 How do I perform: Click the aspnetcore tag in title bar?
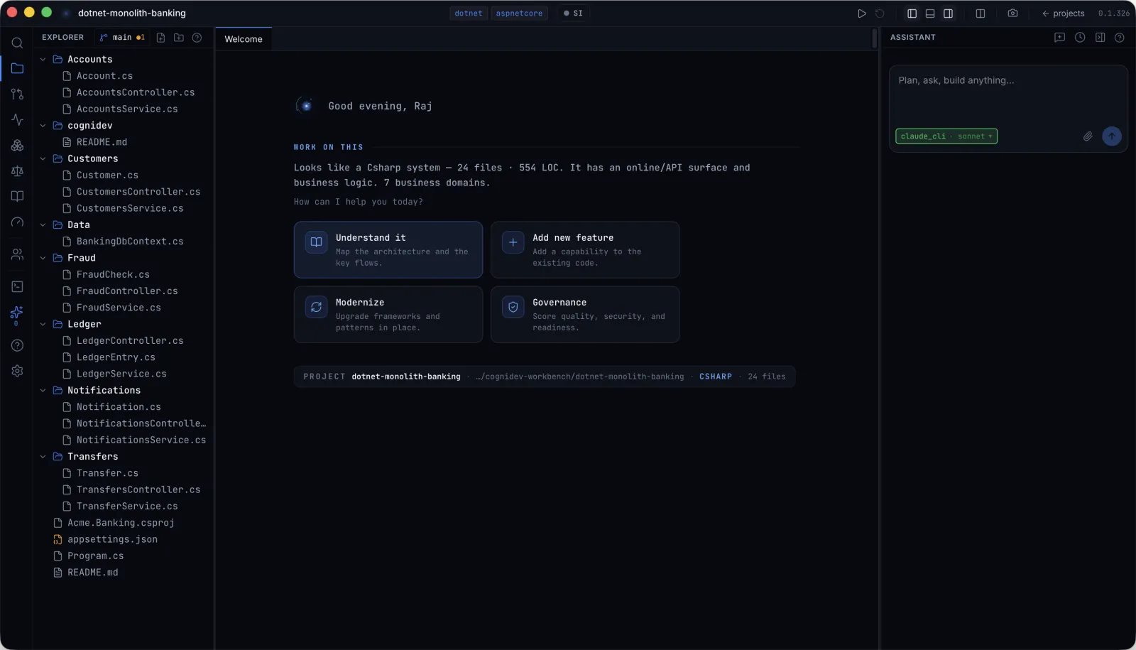tap(519, 13)
